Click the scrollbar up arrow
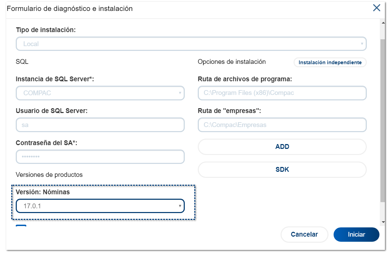The height and width of the screenshot is (253, 388). (383, 23)
